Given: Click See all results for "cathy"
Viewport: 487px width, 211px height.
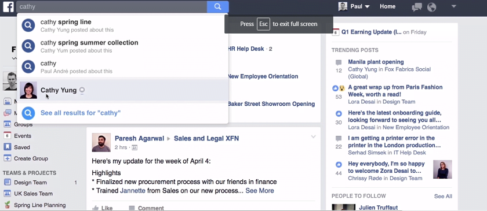Looking at the screenshot, I should pos(81,113).
